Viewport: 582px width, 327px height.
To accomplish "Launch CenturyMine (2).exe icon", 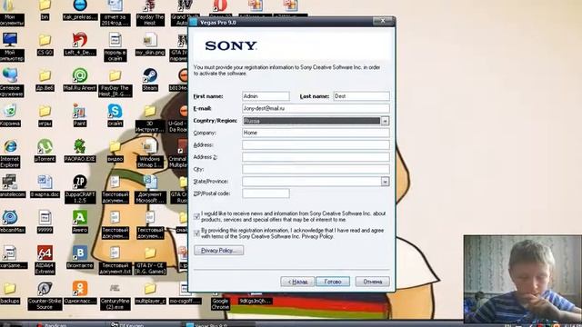I will click(x=115, y=289).
